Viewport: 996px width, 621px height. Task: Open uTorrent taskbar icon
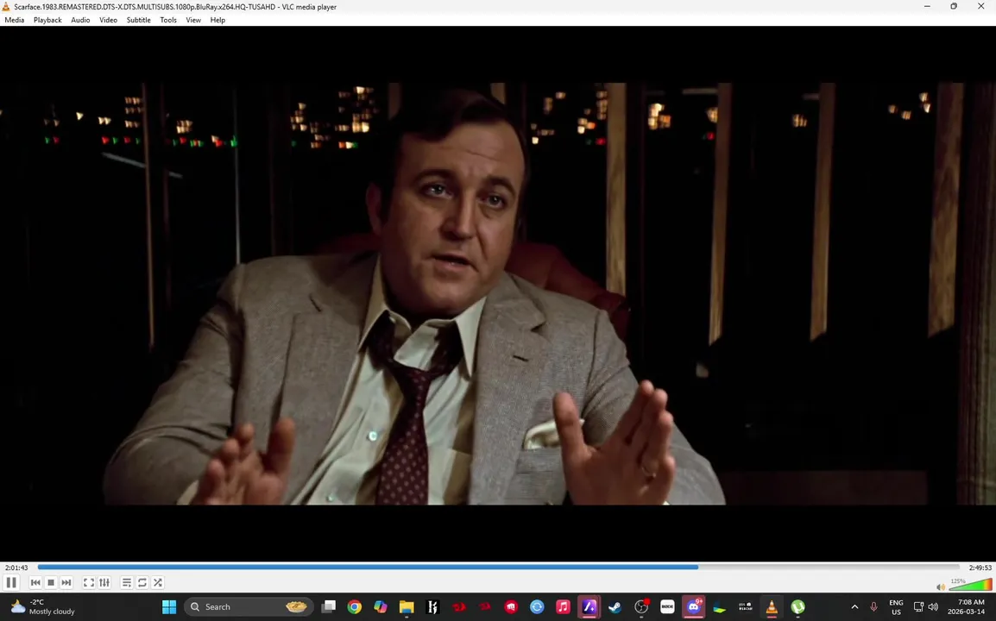pyautogui.click(x=797, y=607)
